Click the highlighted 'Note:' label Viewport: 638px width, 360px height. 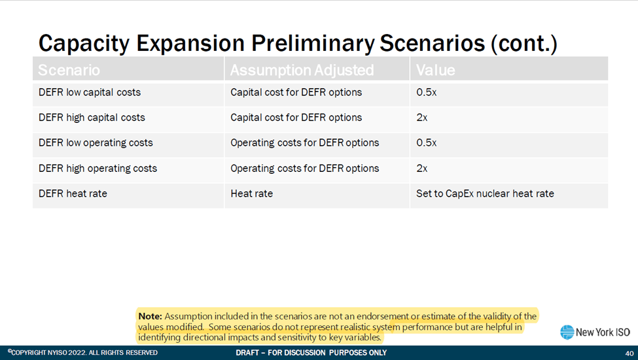coord(150,316)
